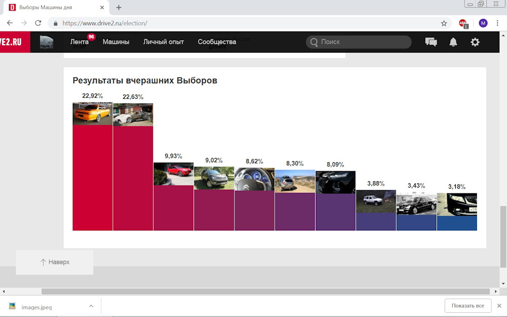Click the scroll-right arrow of horizontal scrollbar
This screenshot has width=507, height=317.
click(495, 292)
